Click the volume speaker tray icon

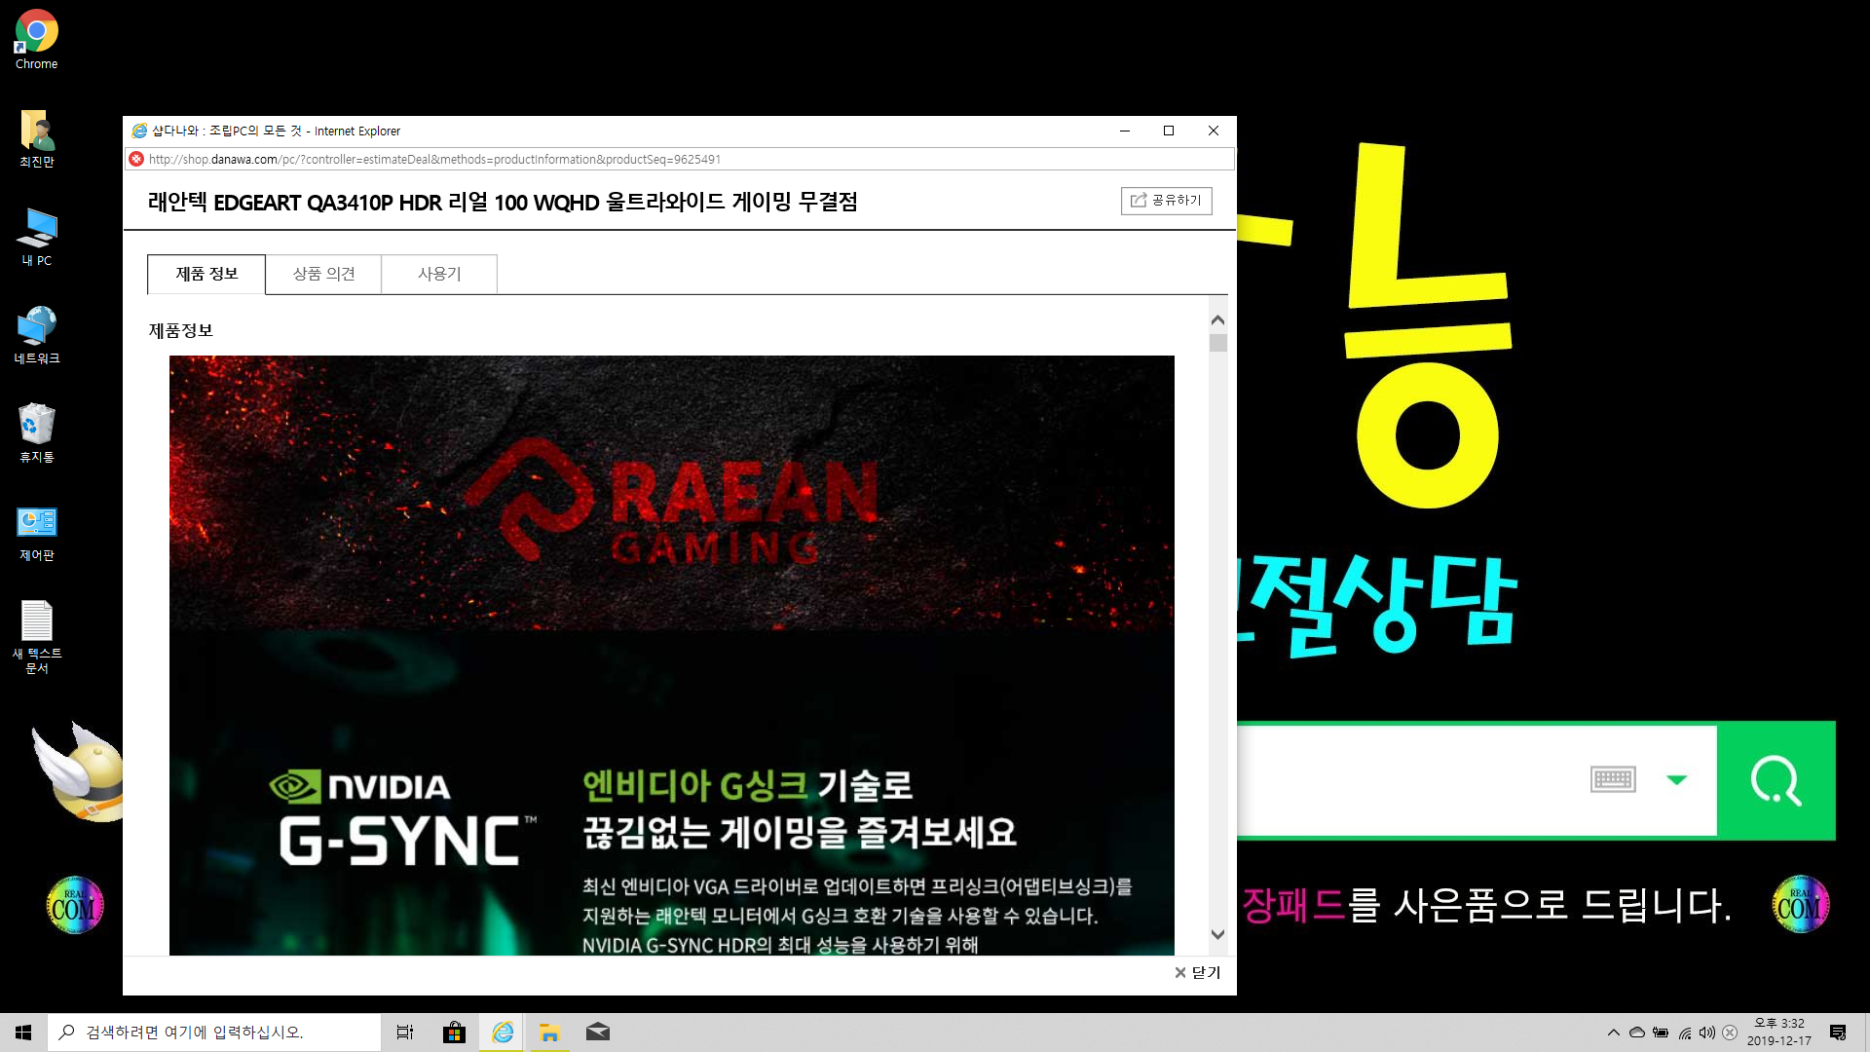tap(1707, 1033)
